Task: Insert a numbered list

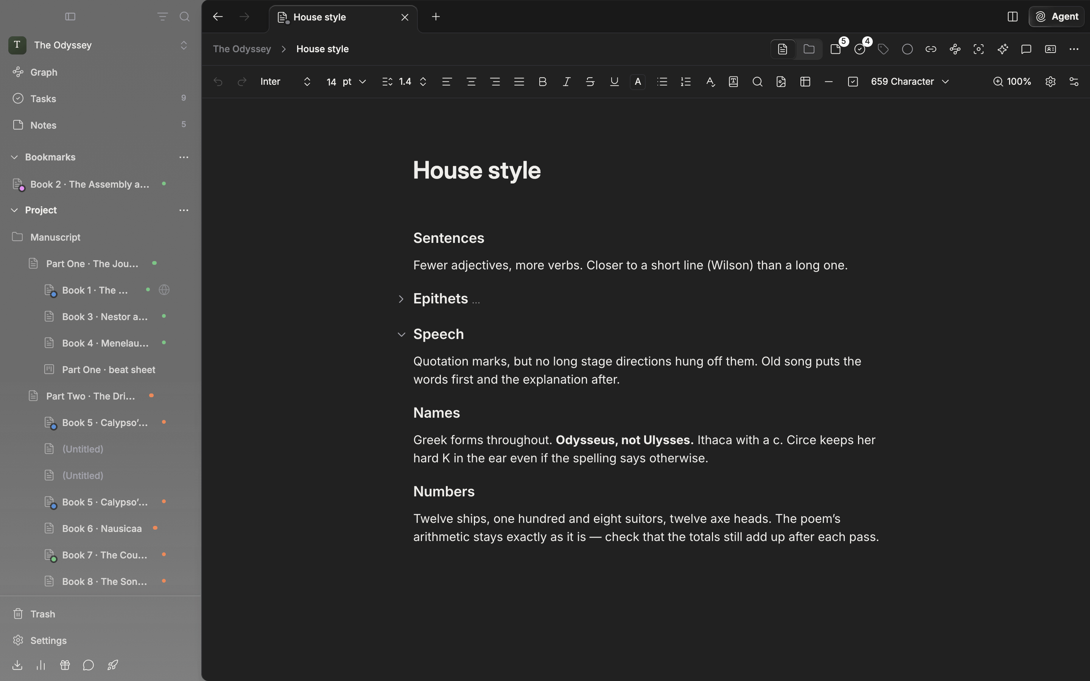Action: 685,81
